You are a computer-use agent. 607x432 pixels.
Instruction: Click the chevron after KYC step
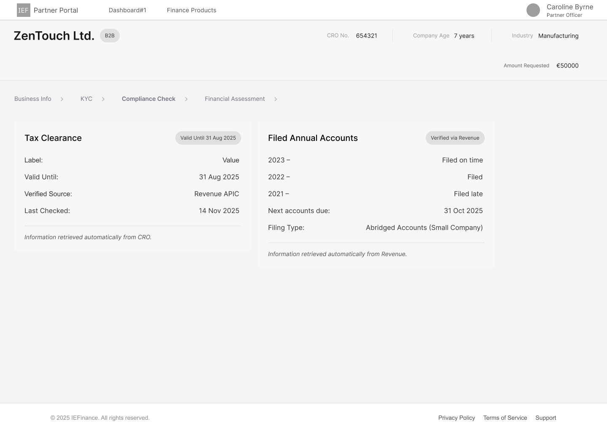pos(103,99)
